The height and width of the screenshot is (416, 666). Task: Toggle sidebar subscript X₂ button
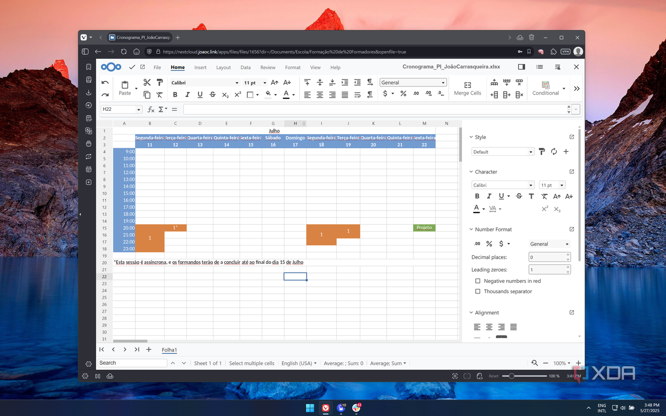(x=557, y=209)
